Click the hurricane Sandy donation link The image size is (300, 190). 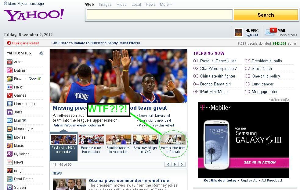pyautogui.click(x=96, y=43)
